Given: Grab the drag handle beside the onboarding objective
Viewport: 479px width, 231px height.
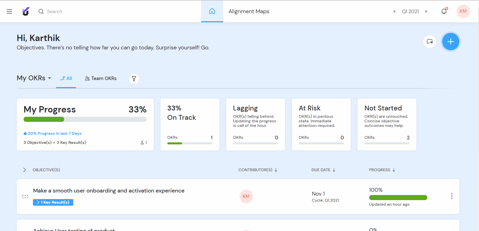Looking at the screenshot, I should 25,196.
